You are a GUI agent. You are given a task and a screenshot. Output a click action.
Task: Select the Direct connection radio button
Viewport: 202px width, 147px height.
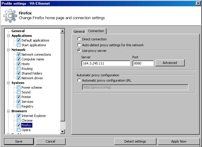click(79, 39)
